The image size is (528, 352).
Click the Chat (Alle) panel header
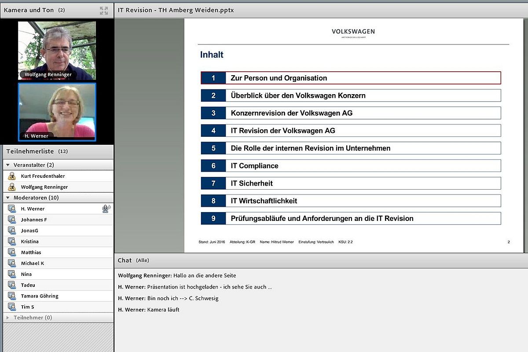[x=321, y=260]
